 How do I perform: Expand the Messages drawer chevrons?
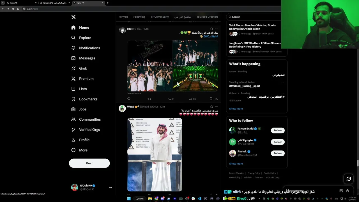point(347,191)
